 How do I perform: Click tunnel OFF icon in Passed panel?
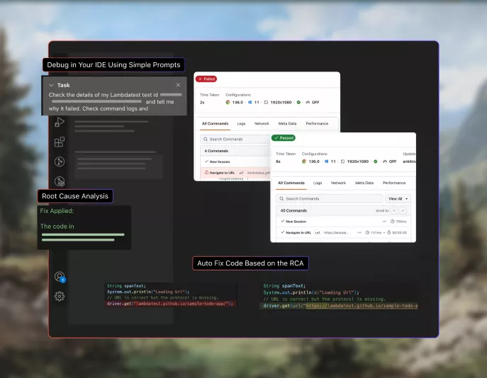[385, 161]
